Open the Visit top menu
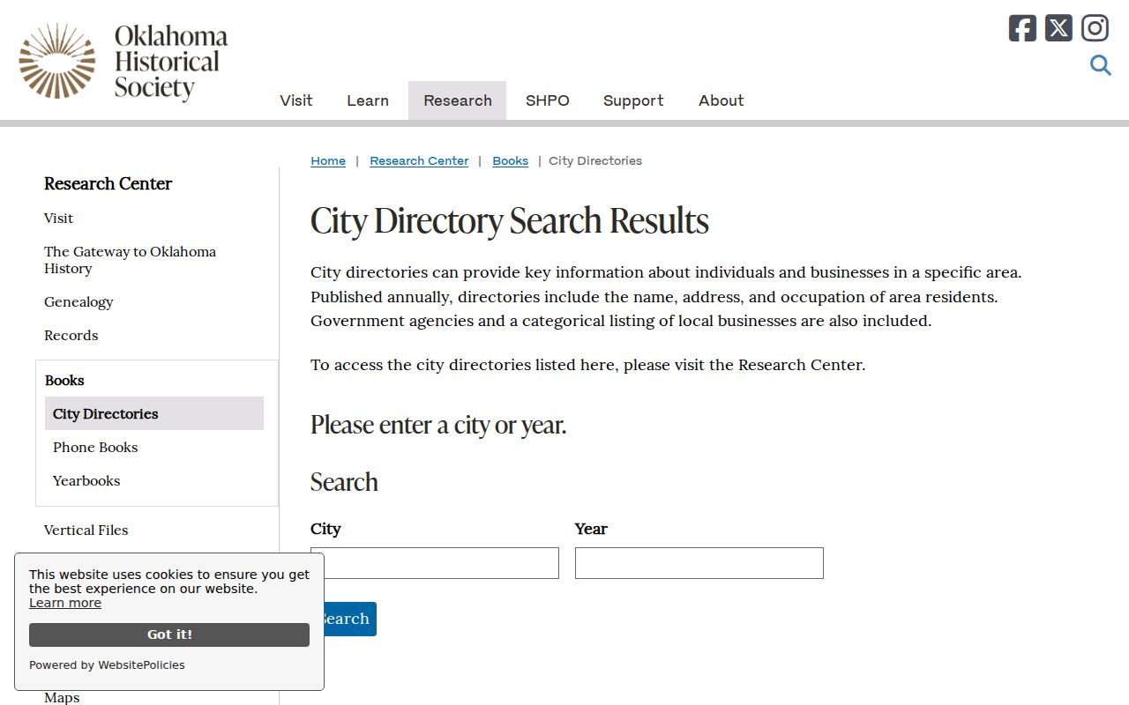Viewport: 1129px width, 705px height. tap(296, 100)
